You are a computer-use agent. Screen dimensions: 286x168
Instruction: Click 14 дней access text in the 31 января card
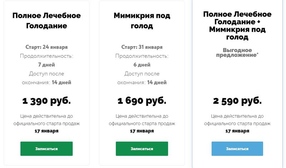coord(157,82)
